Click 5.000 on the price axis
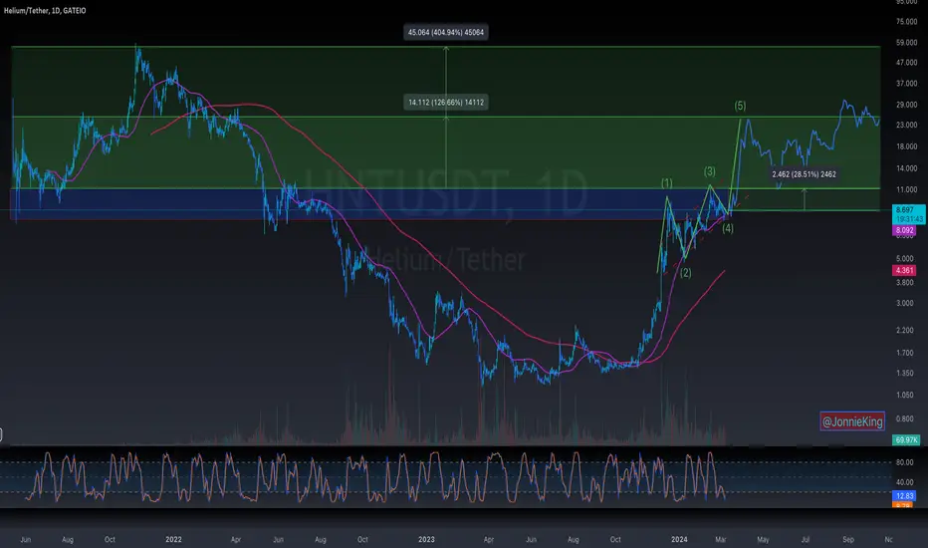Screen dimensions: 928x548 (904, 259)
